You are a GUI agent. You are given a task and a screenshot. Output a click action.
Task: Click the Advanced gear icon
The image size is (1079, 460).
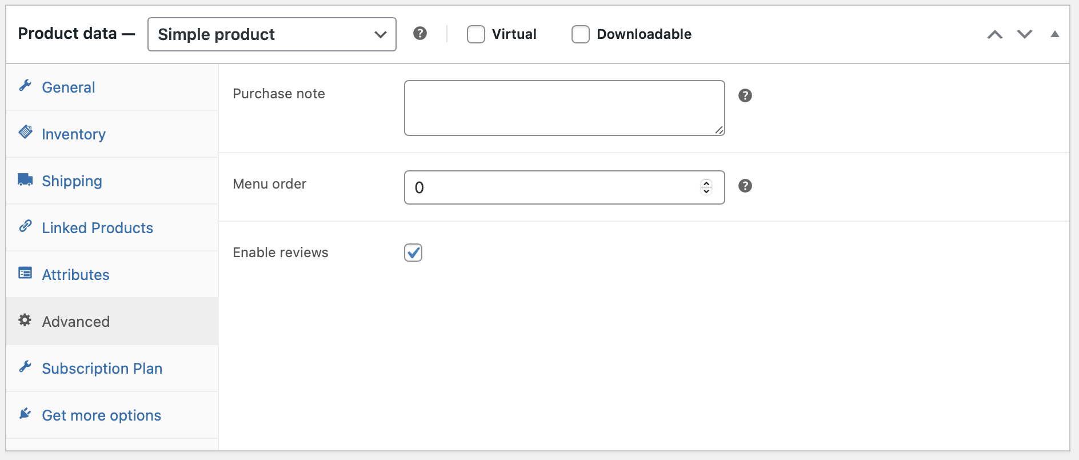[x=25, y=320]
